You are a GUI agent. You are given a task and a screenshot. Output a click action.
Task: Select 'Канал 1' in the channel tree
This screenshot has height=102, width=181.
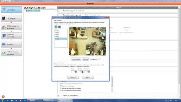click(33, 11)
